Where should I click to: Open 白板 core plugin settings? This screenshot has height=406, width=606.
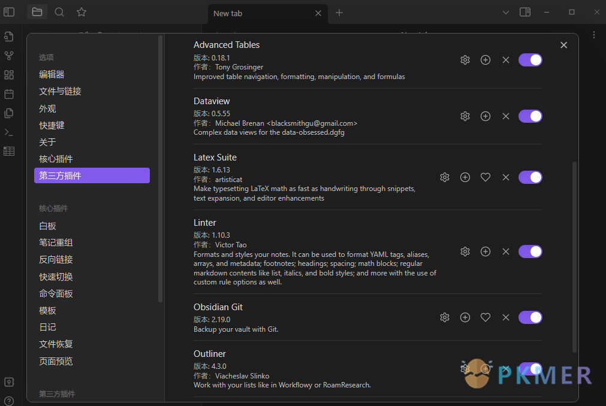point(92,226)
